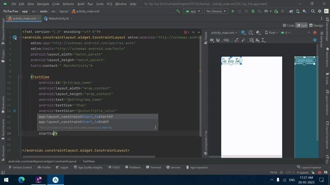Toggle the autoconnect magnet icon

click(218, 40)
